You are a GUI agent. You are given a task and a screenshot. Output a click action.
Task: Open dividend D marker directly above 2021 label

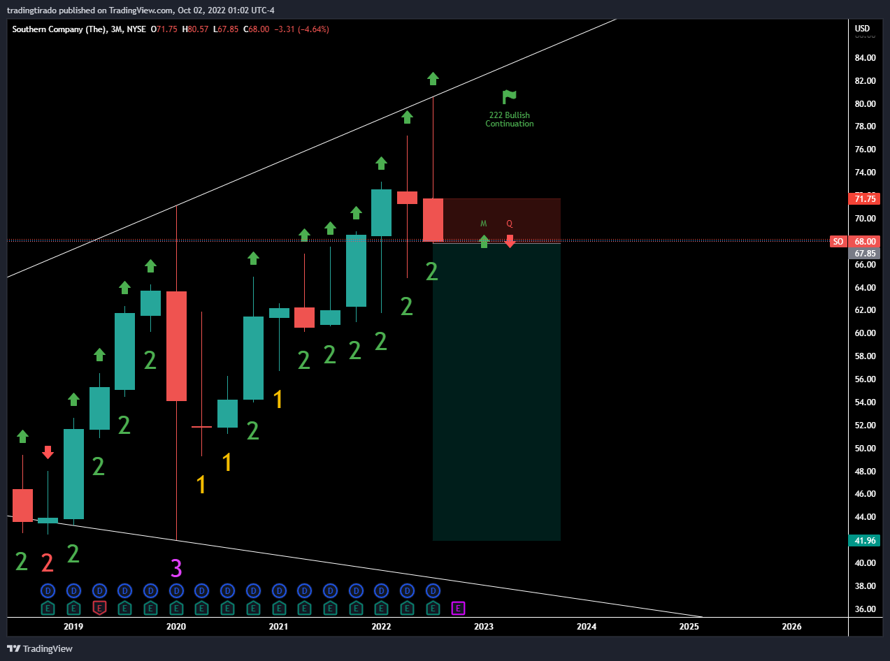point(279,591)
